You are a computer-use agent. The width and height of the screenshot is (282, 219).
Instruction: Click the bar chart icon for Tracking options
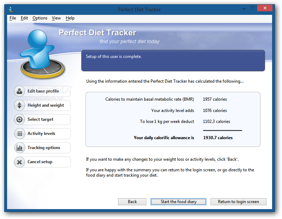pos(19,148)
